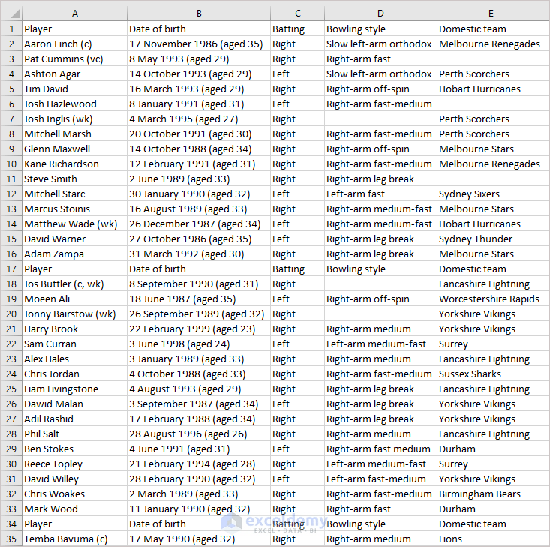The image size is (550, 547).
Task: Click the Adil Rashid cell
Action: click(74, 419)
